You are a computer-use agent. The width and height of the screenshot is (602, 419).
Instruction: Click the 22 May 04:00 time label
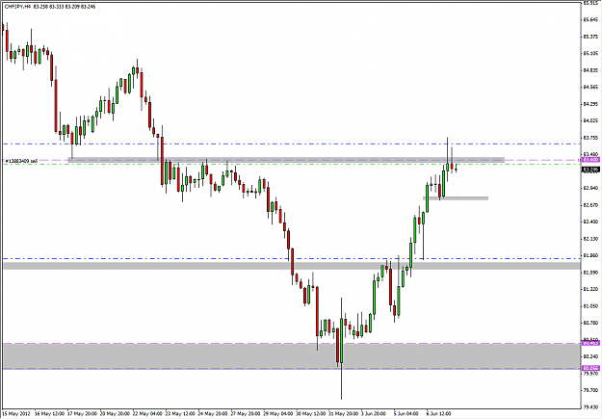(x=147, y=414)
